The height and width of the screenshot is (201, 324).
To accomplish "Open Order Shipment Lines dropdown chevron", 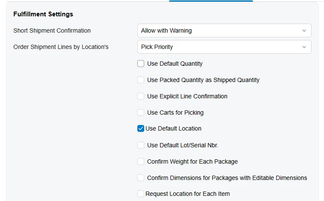I will pos(304,47).
